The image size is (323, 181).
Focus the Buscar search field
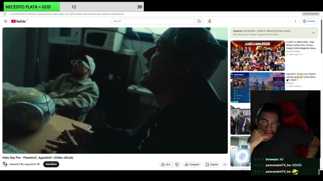152,21
